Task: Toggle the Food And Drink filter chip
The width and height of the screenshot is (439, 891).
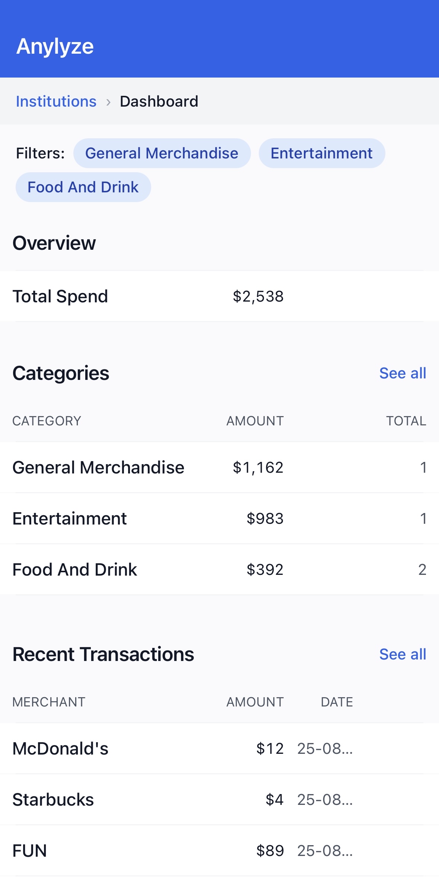Action: click(x=83, y=187)
